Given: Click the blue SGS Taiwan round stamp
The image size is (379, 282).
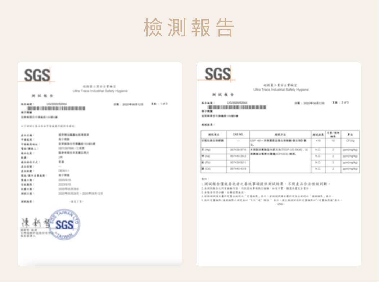Looking at the screenshot, I should pyautogui.click(x=64, y=224).
